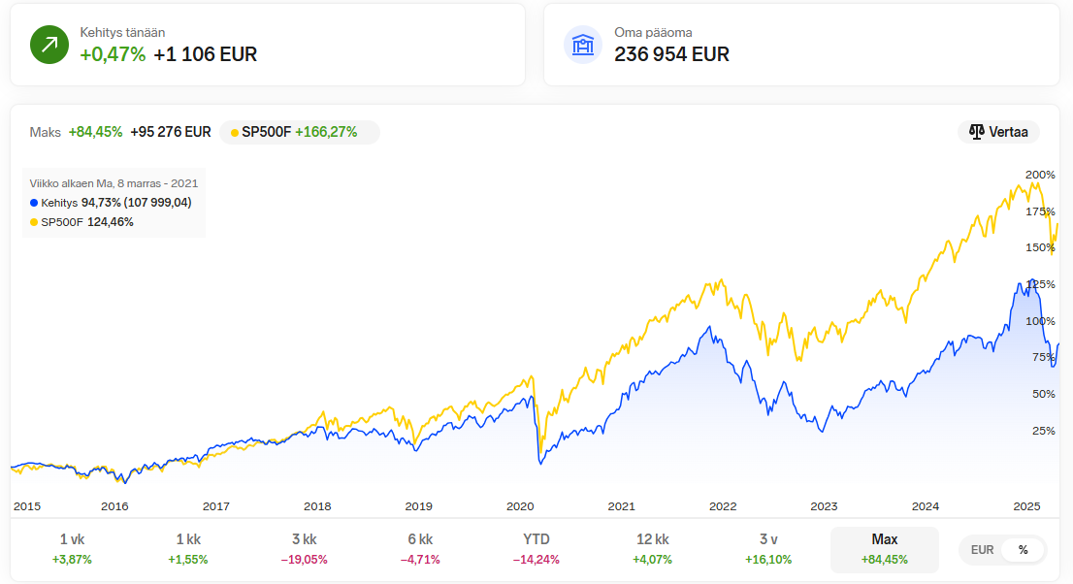Show the 3 kk period
Screen dimensions: 1073x584
304,549
